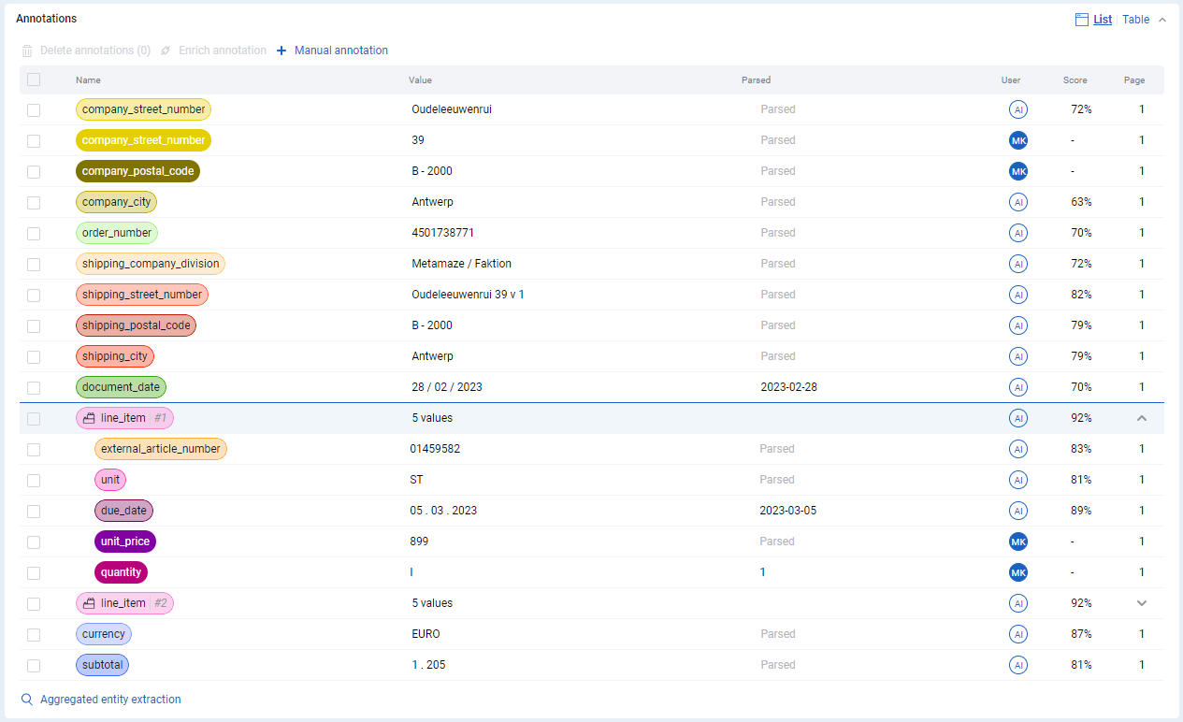Click the MK avatar in unit_price row
The image size is (1183, 722).
[1018, 541]
